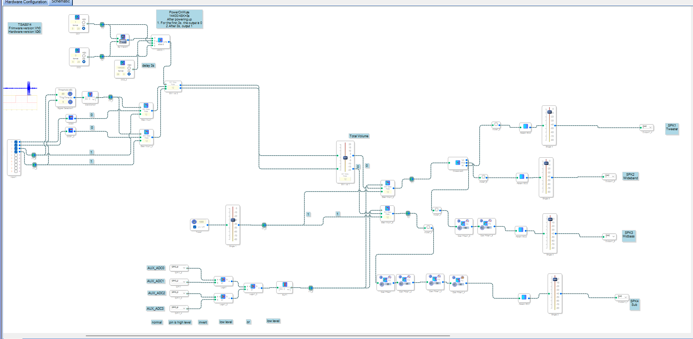The width and height of the screenshot is (693, 339).
Task: Select the DCB1 DC blocker icon
Action: pos(71,117)
